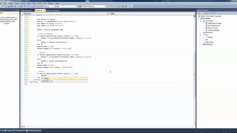Open the Window menu
The image size is (237, 133).
click(51, 3)
